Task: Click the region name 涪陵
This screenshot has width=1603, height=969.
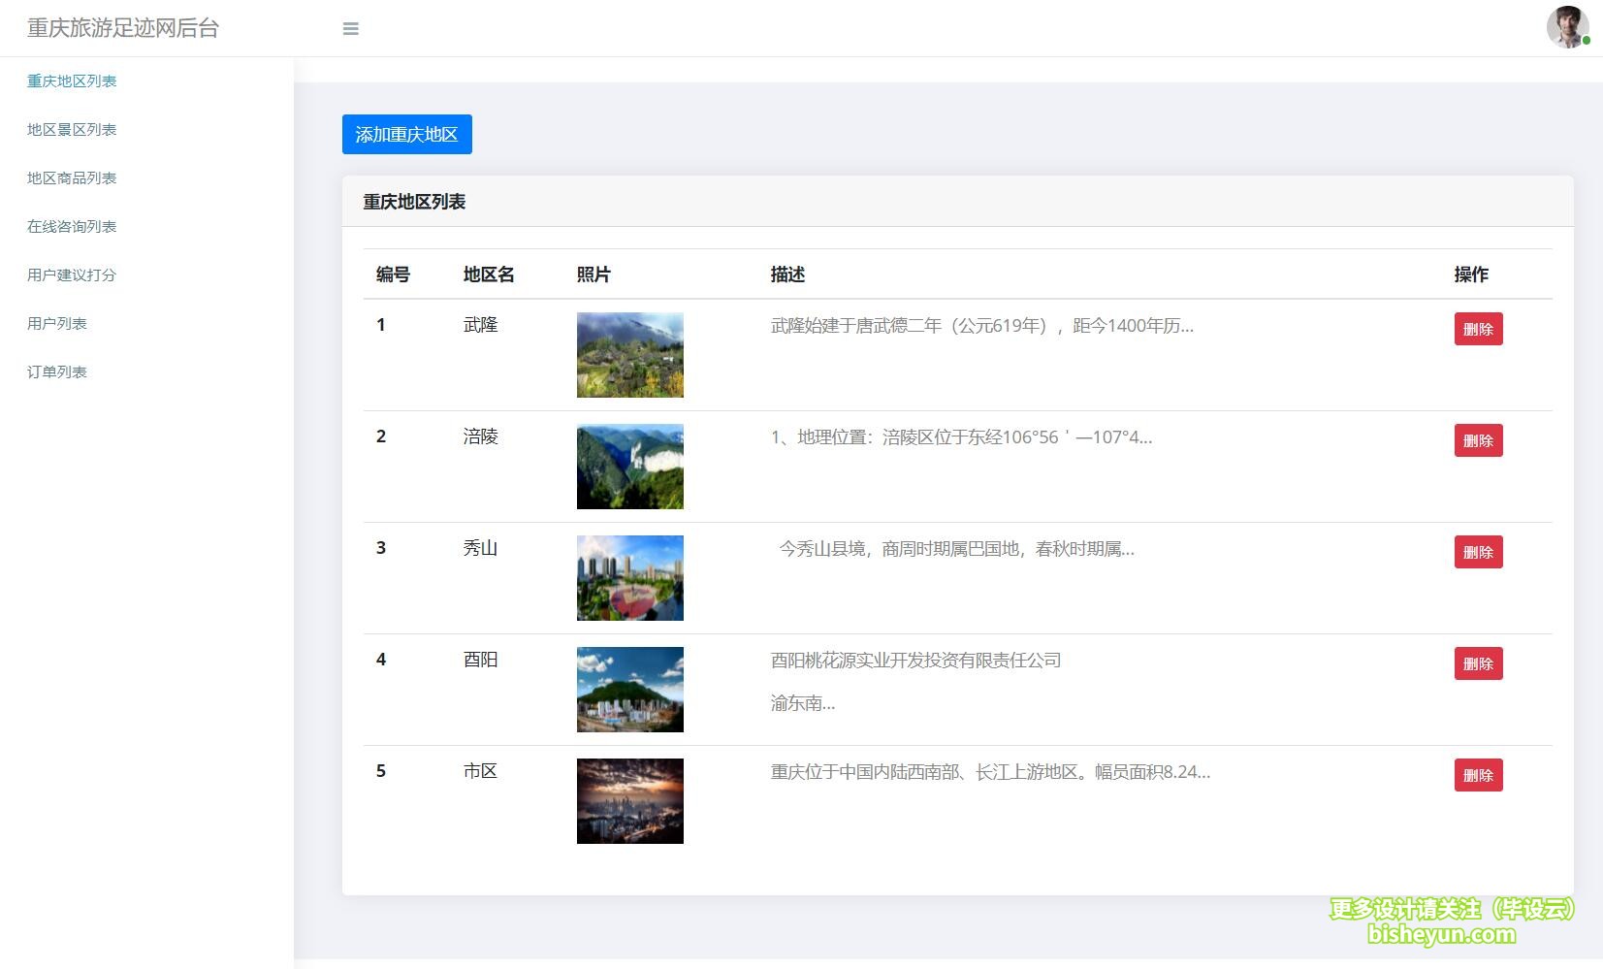Action: click(480, 436)
